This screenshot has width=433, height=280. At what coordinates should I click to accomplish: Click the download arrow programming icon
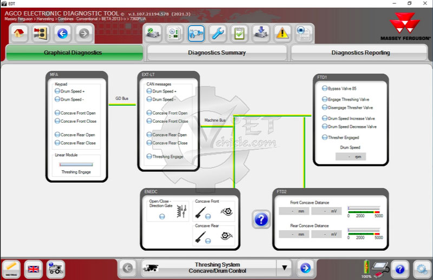coord(261,34)
